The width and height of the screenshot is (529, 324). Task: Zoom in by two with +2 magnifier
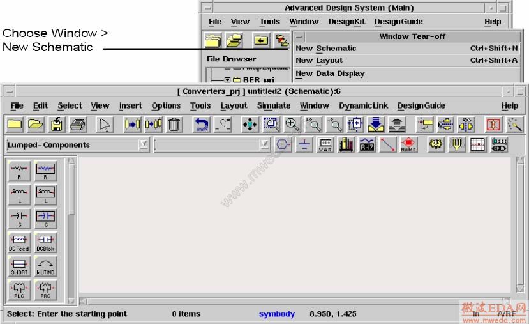pyautogui.click(x=313, y=125)
